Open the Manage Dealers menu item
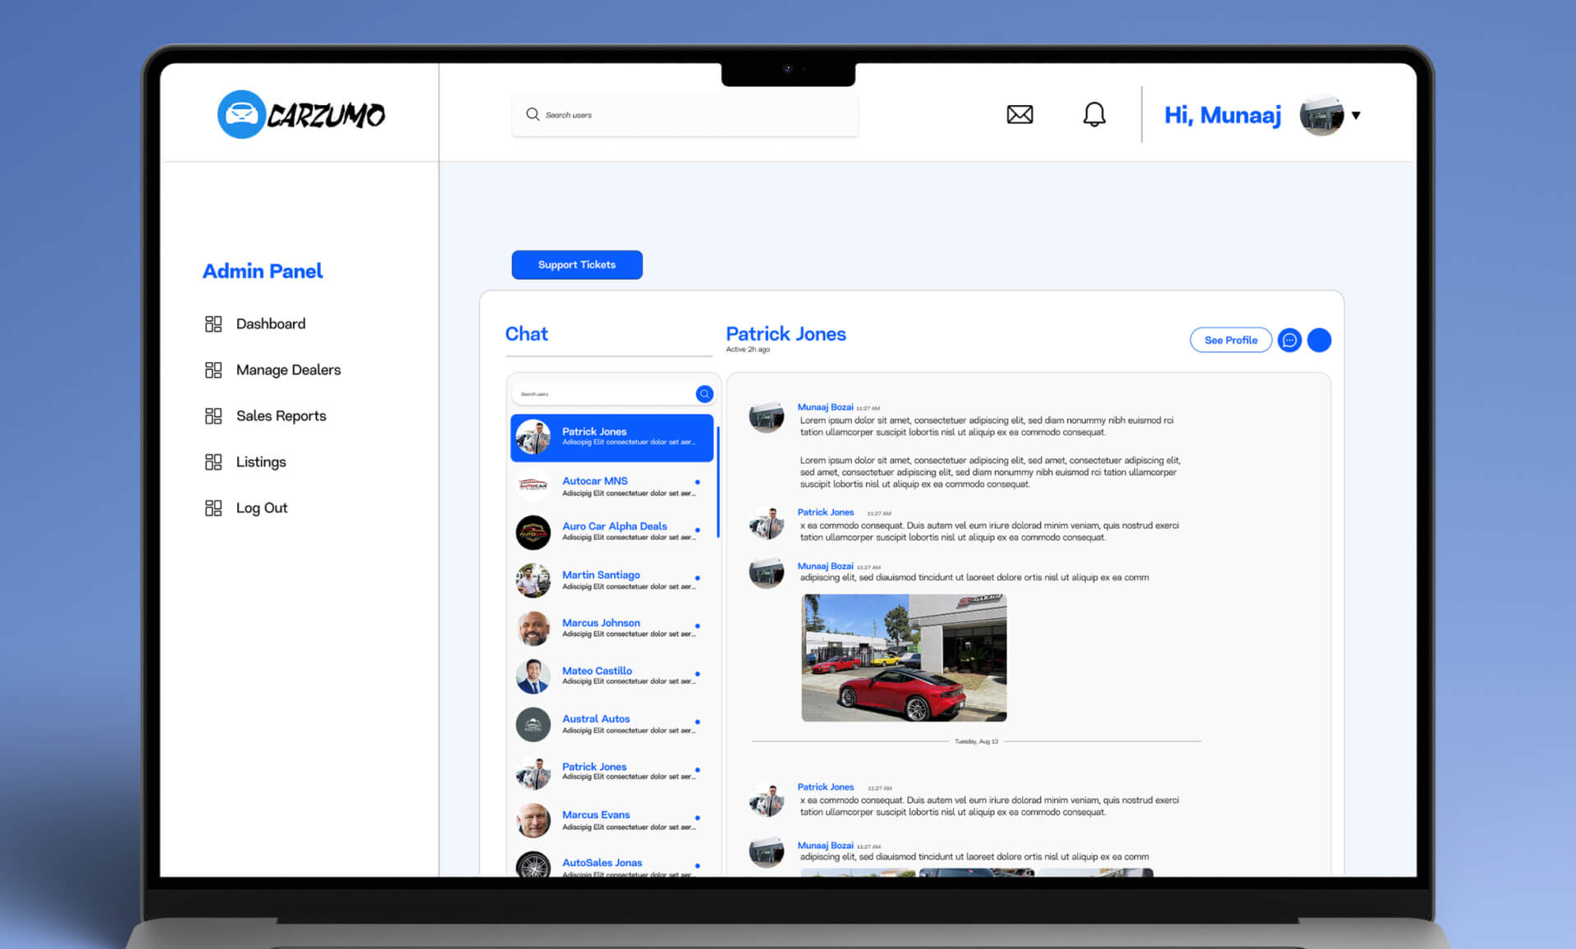 pos(288,370)
